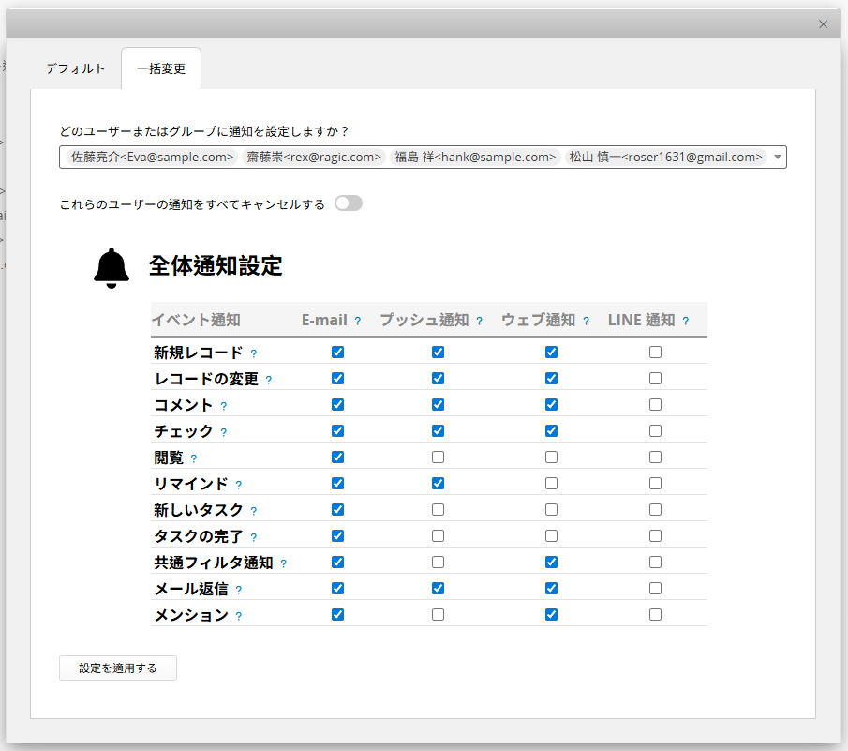Image resolution: width=848 pixels, height=751 pixels.
Task: Uncheck プッシュ通知 for リマインド
Action: (x=439, y=483)
